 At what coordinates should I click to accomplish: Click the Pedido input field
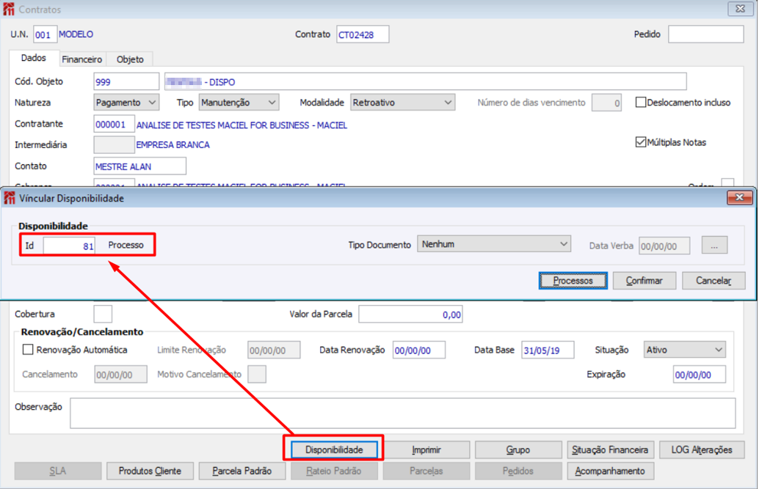click(x=705, y=34)
